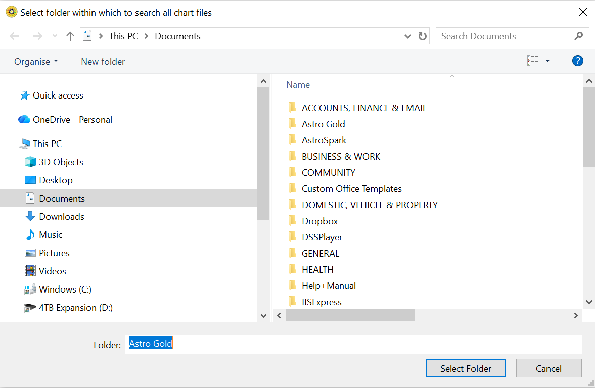The height and width of the screenshot is (388, 595).
Task: Open 4TB Expansion (D:) drive
Action: (x=68, y=308)
